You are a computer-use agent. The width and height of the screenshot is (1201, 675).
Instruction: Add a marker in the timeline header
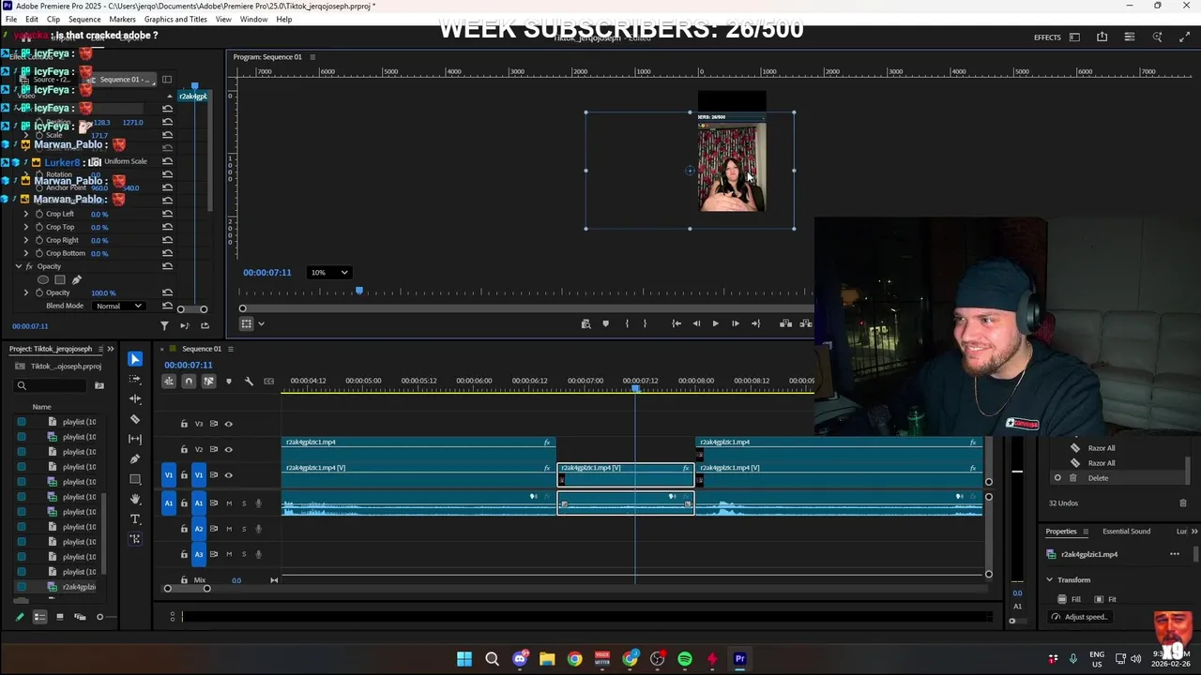[228, 382]
